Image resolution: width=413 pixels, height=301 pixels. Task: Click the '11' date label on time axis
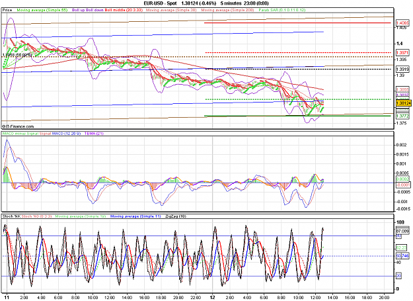[7, 298]
